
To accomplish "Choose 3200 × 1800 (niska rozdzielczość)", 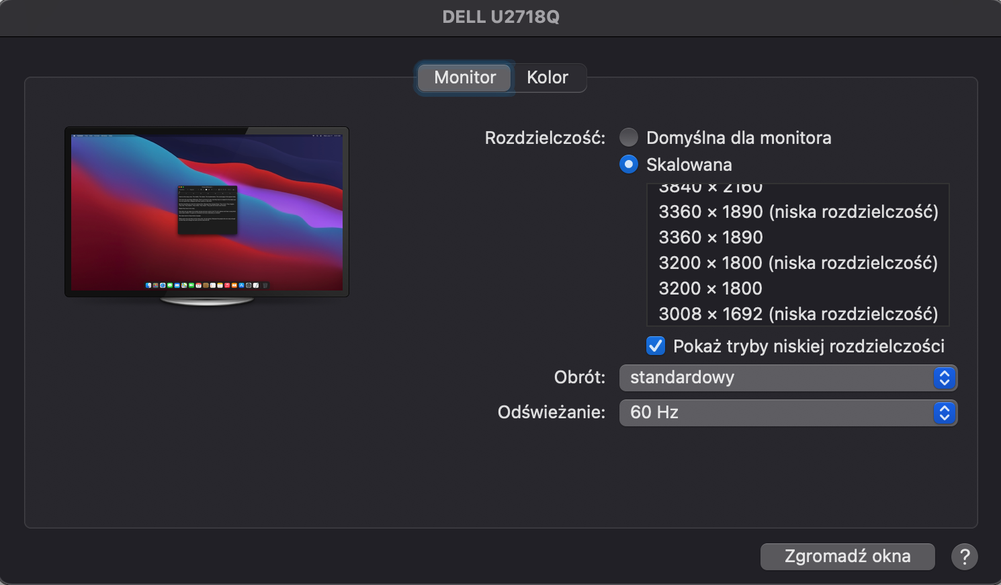I will point(797,263).
